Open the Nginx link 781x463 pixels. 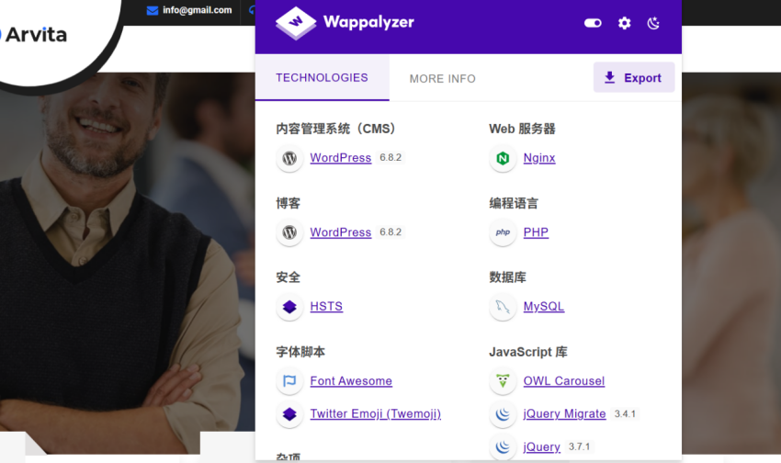pos(539,158)
